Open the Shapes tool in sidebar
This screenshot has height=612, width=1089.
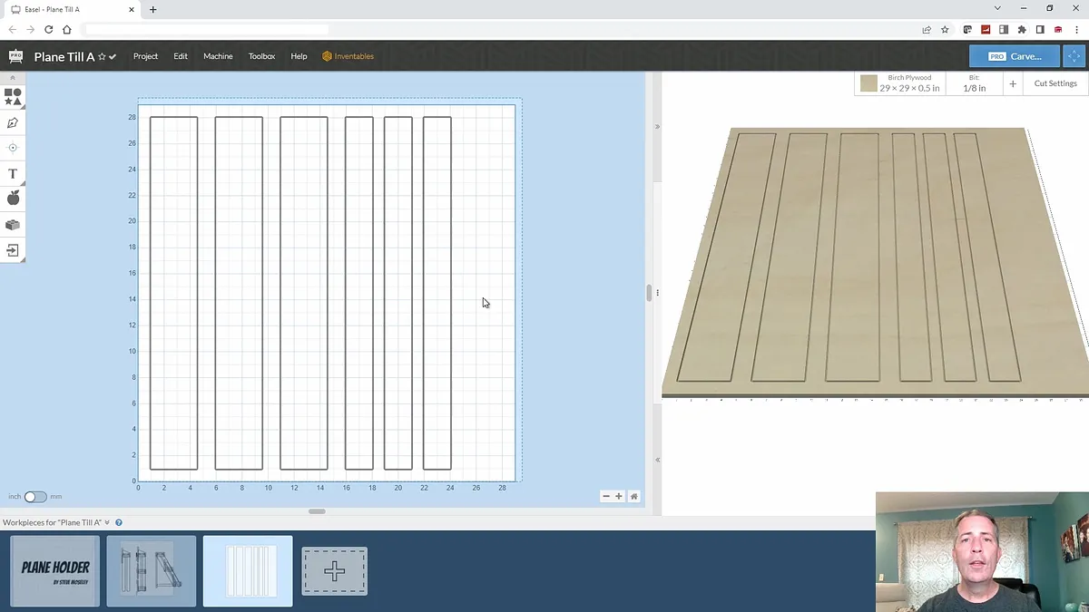point(13,96)
